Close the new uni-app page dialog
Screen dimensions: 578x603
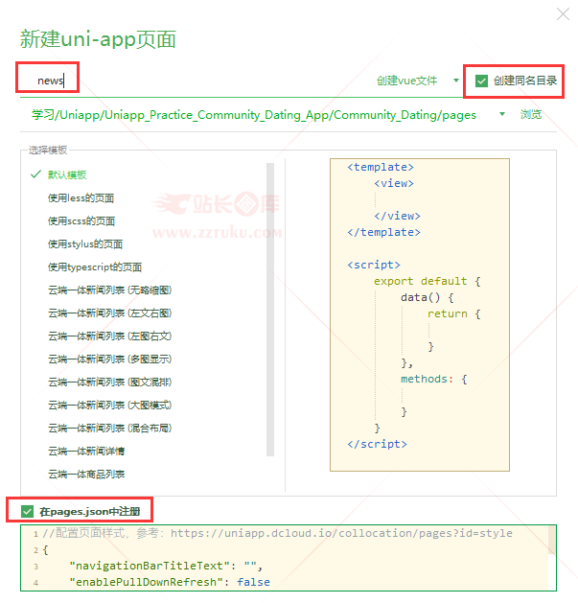(x=561, y=13)
